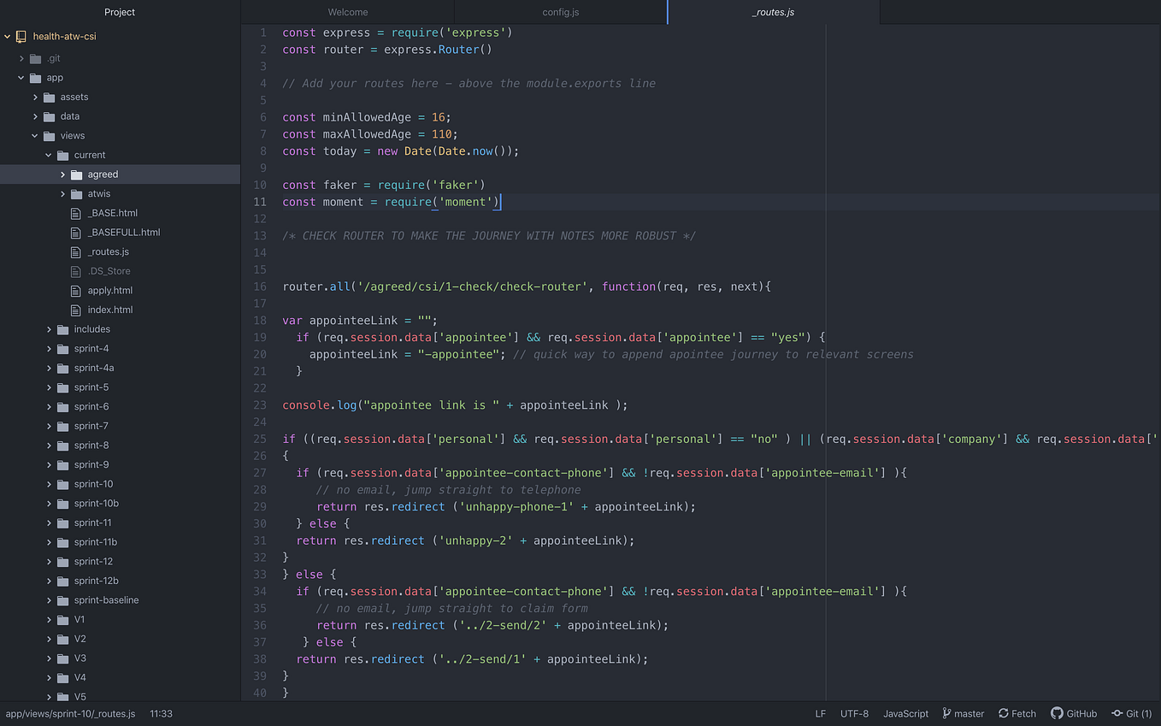Image resolution: width=1161 pixels, height=726 pixels.
Task: Click the LF line-ending indicator
Action: pyautogui.click(x=820, y=713)
